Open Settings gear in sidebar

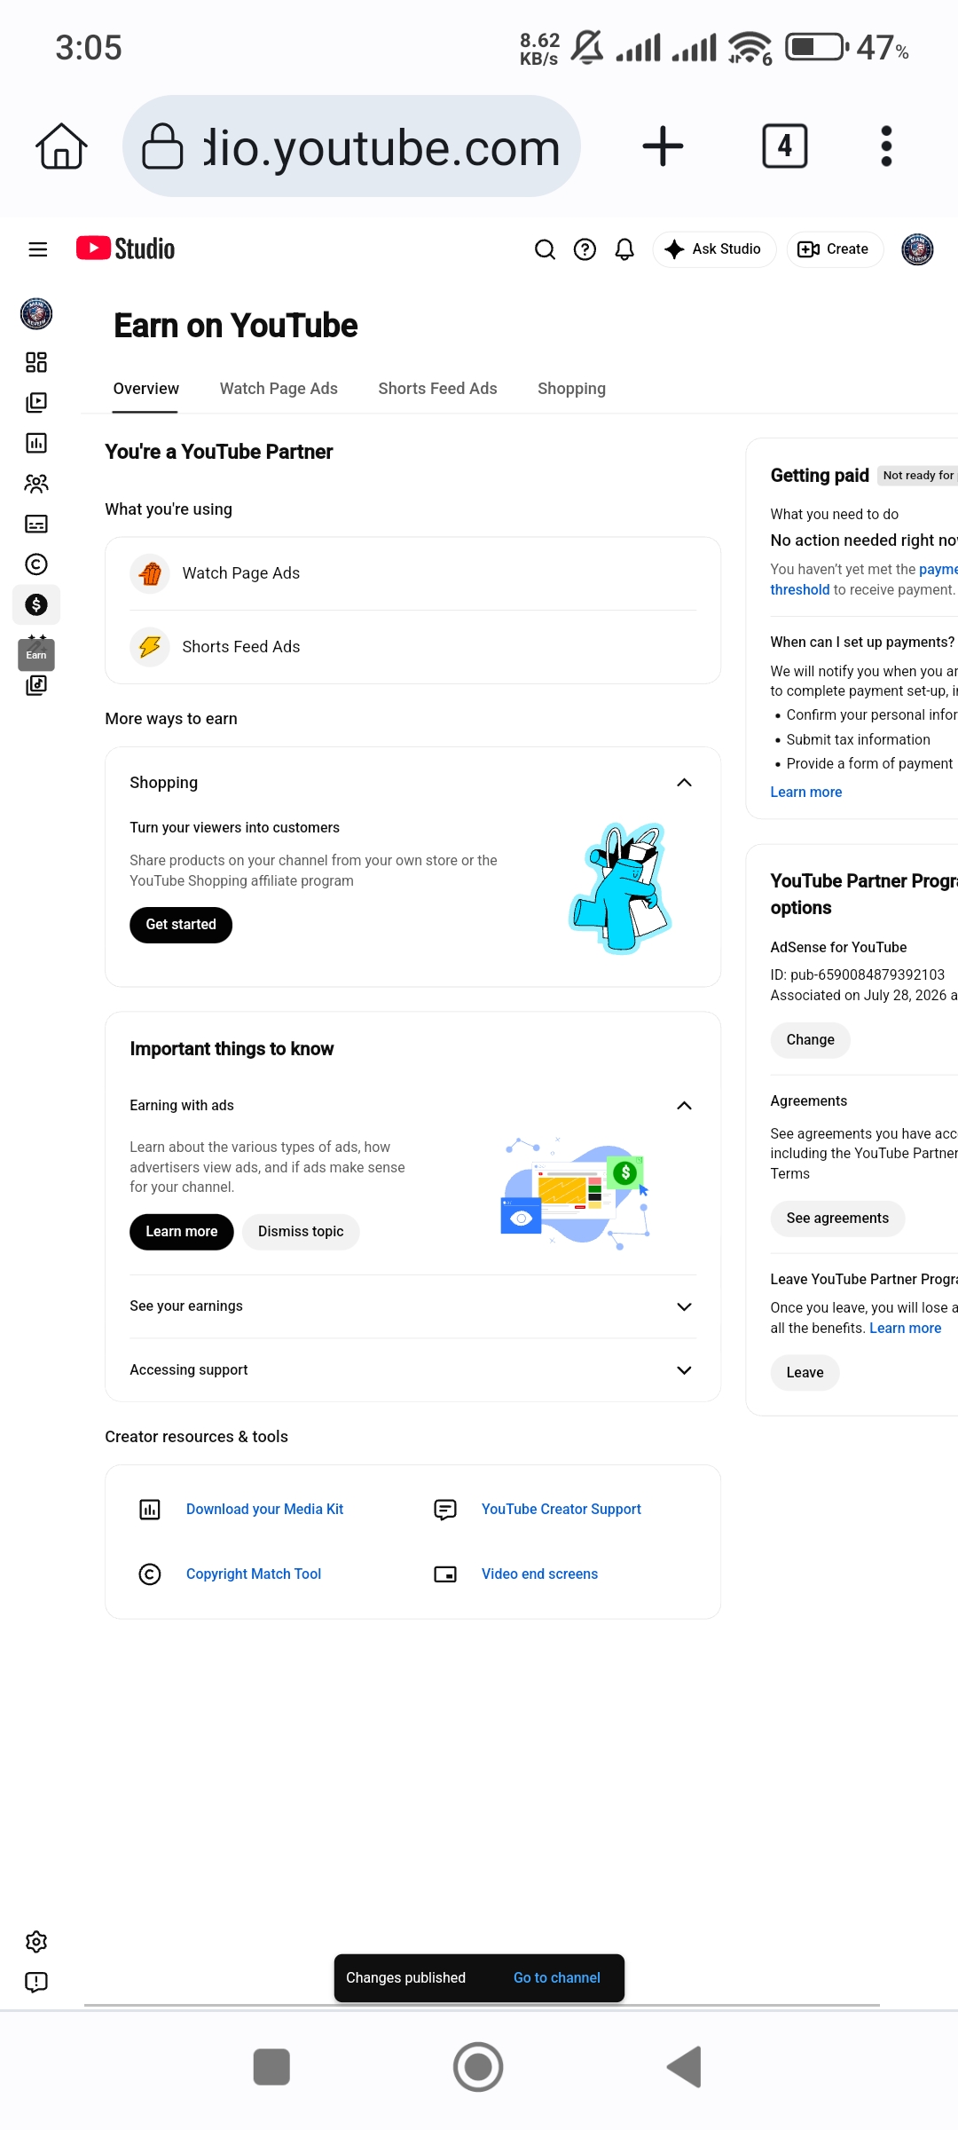tap(36, 1942)
